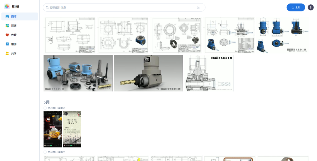
Task: Open the 探索 explore section
Action: (x=20, y=26)
